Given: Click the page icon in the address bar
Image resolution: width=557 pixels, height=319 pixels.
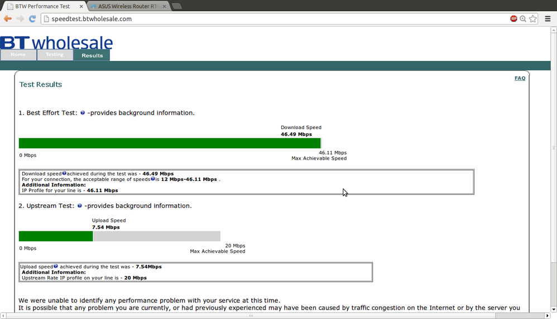Looking at the screenshot, I should 46,19.
